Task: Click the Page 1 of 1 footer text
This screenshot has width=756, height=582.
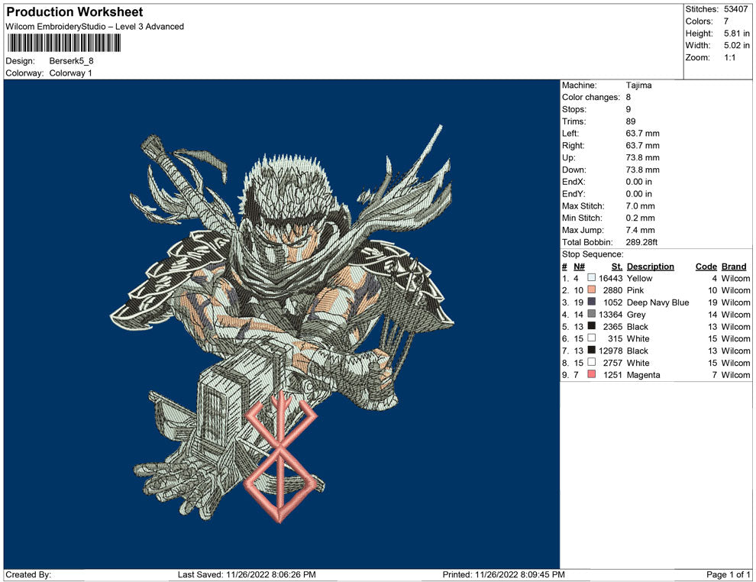Action: pyautogui.click(x=729, y=574)
